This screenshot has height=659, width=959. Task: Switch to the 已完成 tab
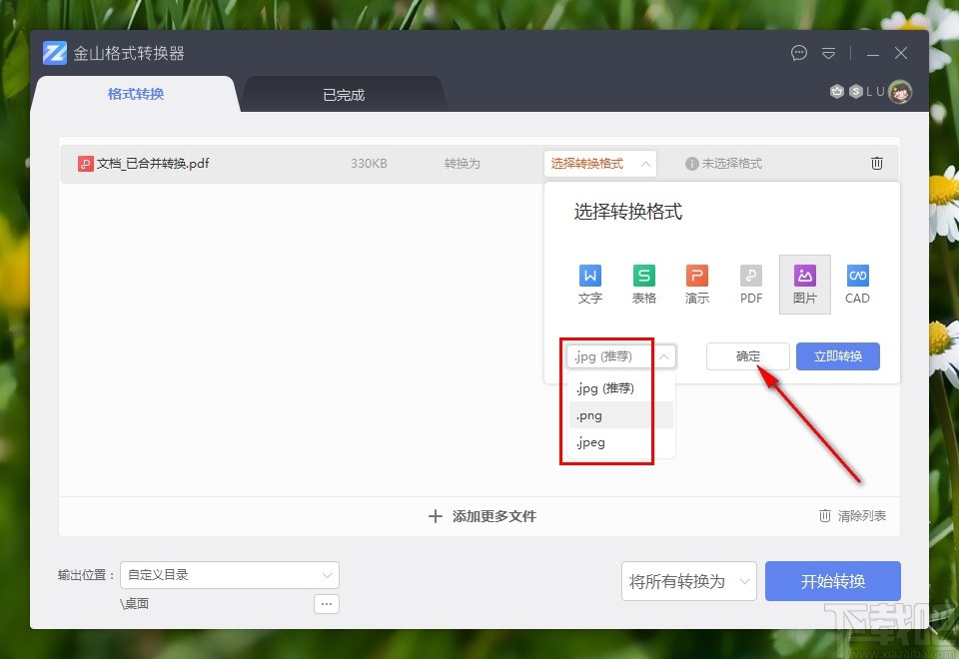(342, 95)
